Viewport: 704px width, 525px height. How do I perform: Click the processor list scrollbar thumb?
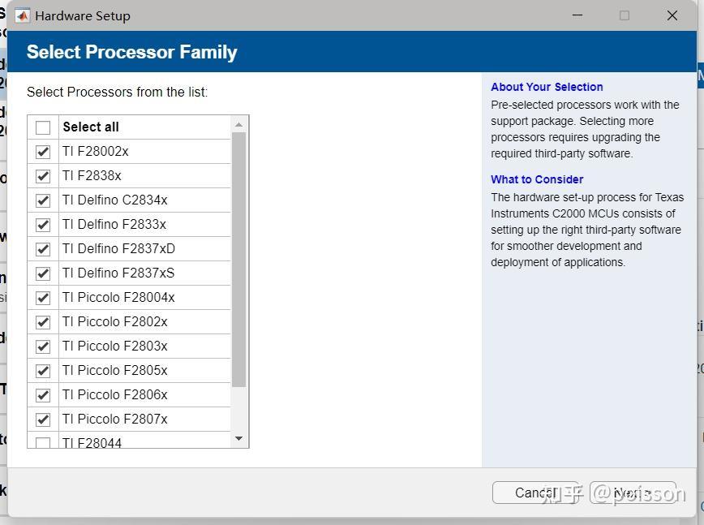(x=238, y=260)
